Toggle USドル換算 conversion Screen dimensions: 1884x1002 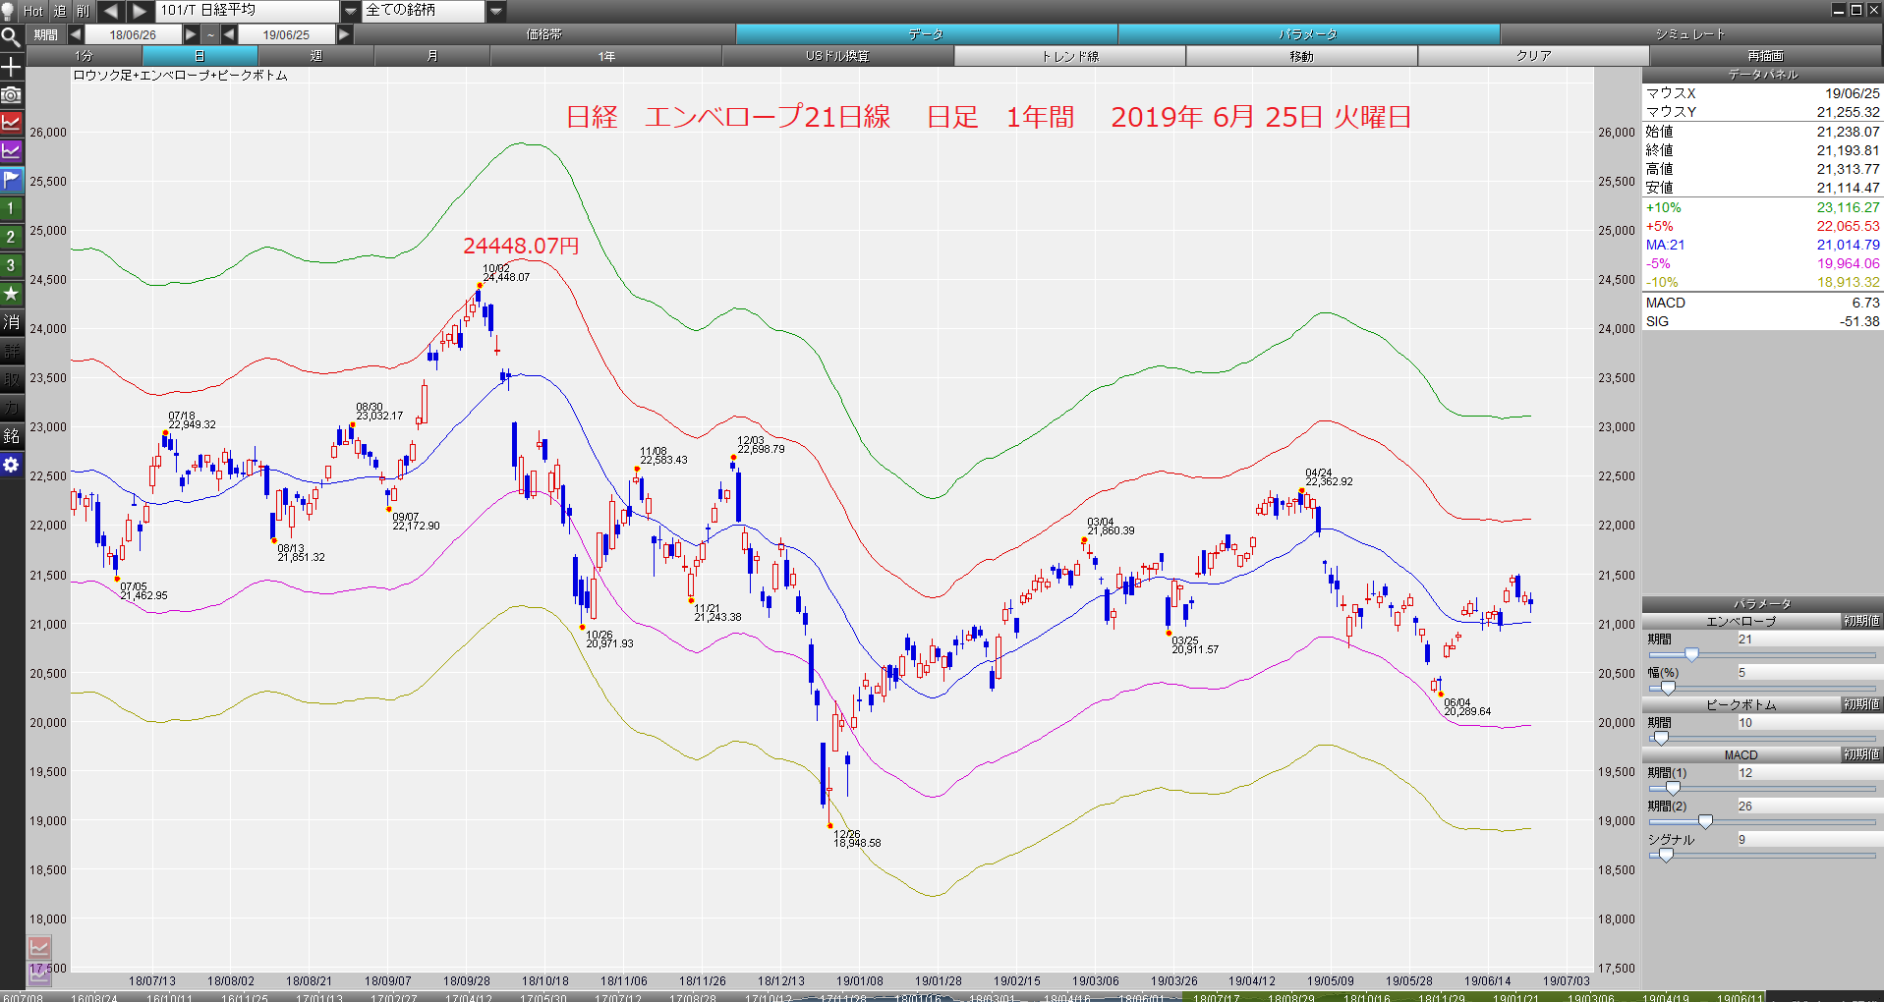coord(837,56)
